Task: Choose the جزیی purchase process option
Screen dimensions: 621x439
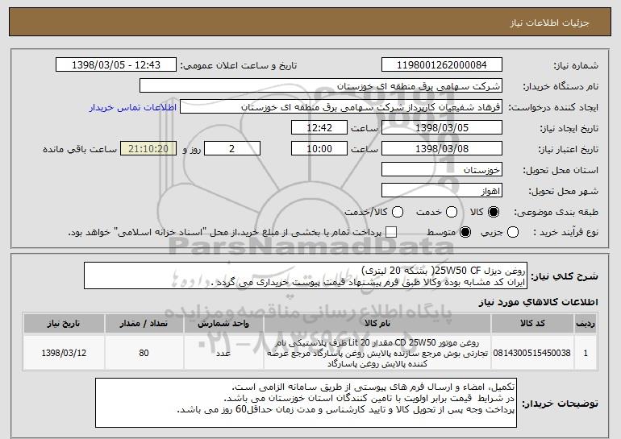Action: tap(512, 233)
